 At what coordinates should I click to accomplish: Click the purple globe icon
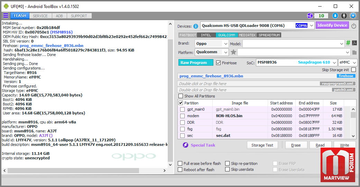[x=310, y=16]
